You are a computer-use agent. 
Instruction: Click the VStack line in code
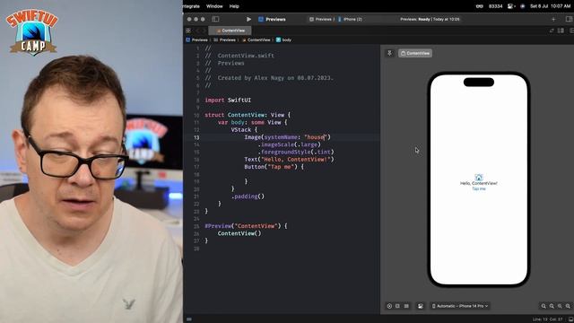pos(244,129)
